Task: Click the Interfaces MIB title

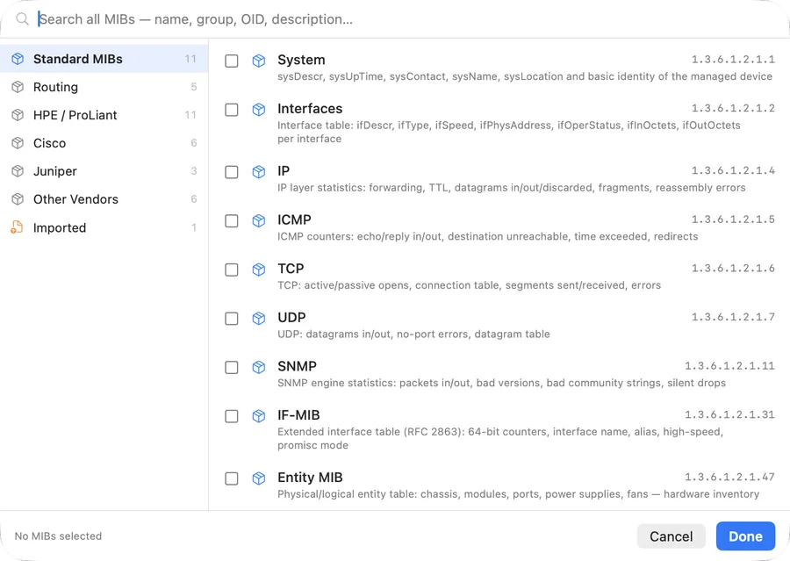Action: (310, 109)
